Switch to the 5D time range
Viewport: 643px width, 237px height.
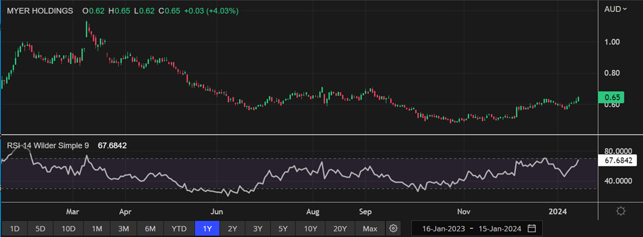click(41, 228)
